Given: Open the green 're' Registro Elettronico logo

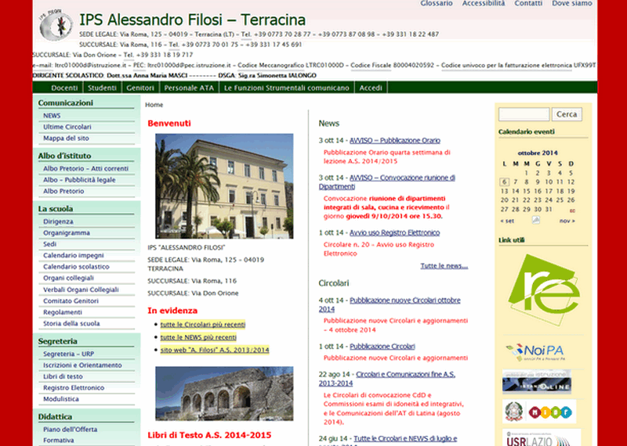Looking at the screenshot, I should (x=544, y=290).
